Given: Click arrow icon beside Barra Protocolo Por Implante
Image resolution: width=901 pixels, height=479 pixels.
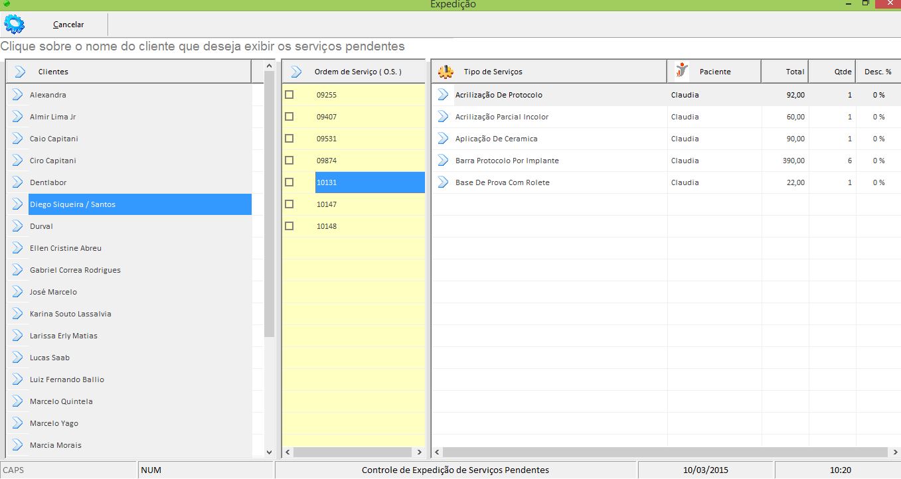Looking at the screenshot, I should pos(443,161).
